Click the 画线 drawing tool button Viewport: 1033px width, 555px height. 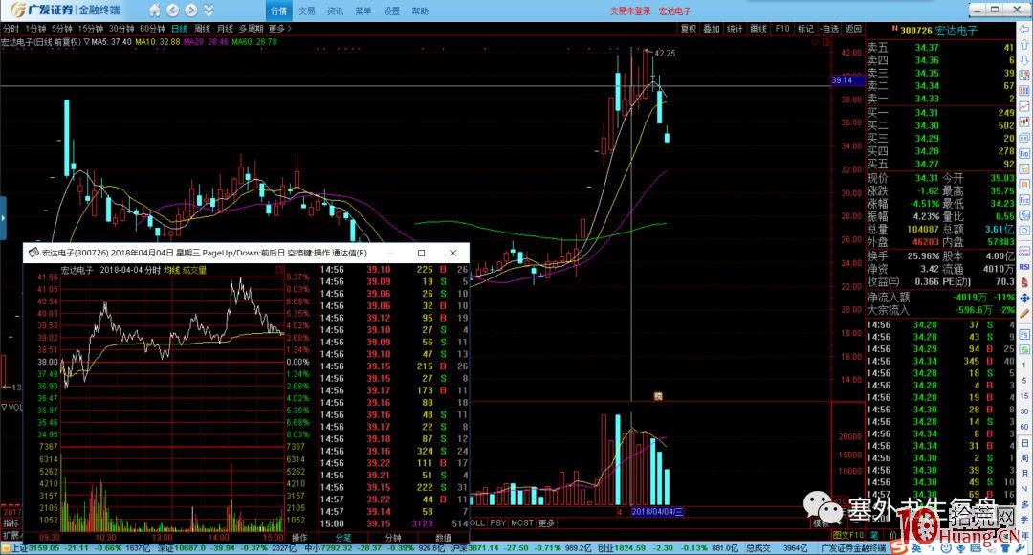pos(758,29)
